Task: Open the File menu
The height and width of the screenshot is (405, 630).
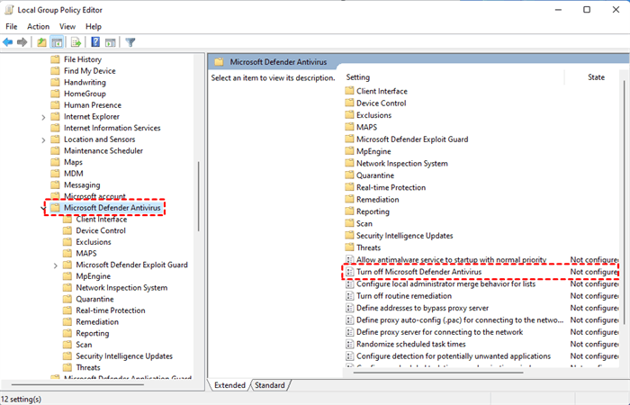Action: 11,26
